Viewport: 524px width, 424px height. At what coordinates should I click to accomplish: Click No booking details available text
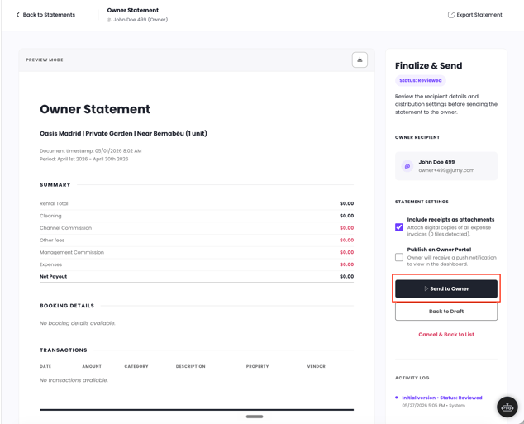(x=77, y=323)
